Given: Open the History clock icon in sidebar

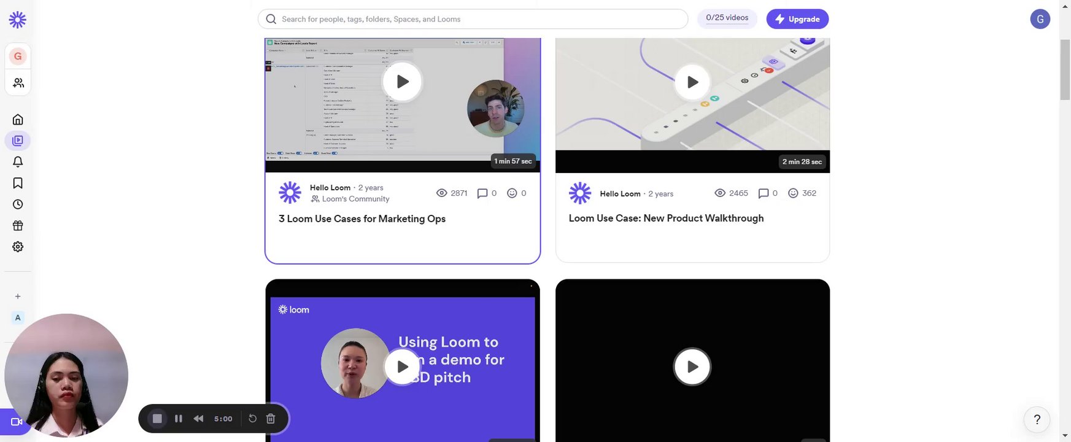Looking at the screenshot, I should pyautogui.click(x=18, y=204).
